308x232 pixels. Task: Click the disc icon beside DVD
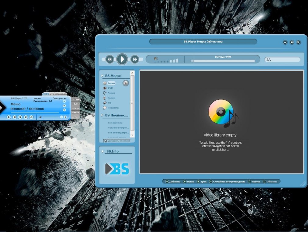point(105,88)
